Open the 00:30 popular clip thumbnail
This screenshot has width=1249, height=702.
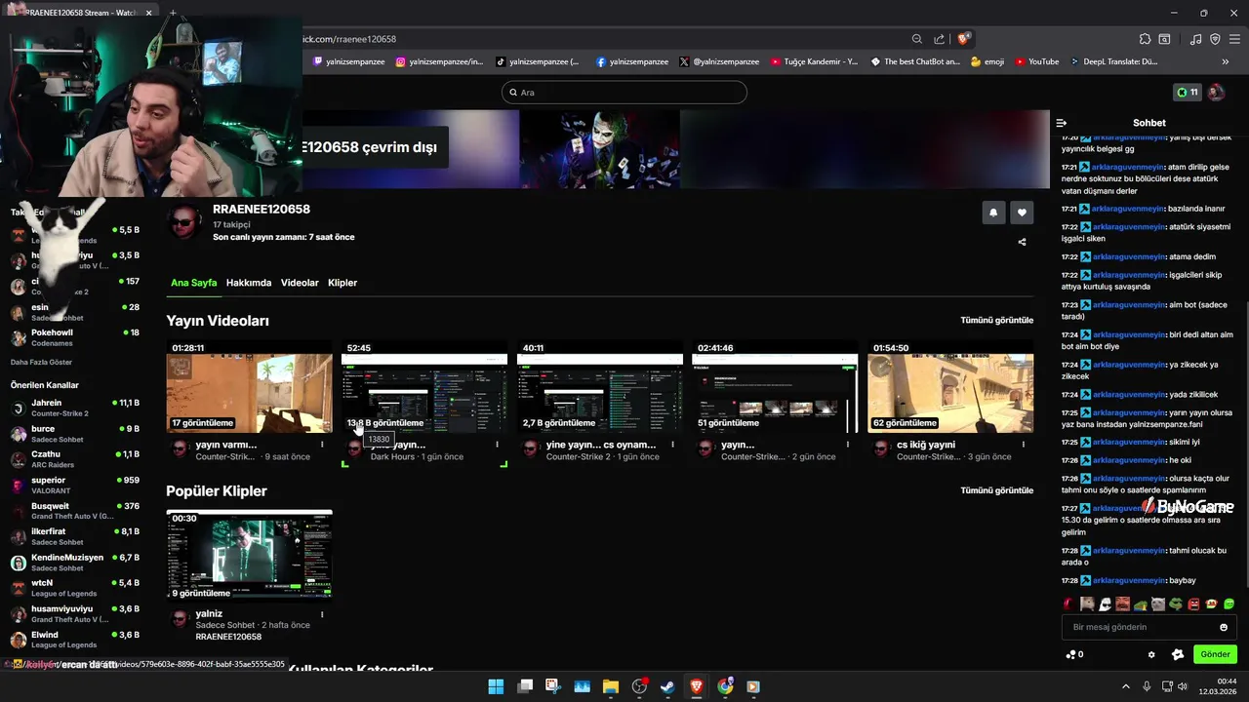[249, 556]
